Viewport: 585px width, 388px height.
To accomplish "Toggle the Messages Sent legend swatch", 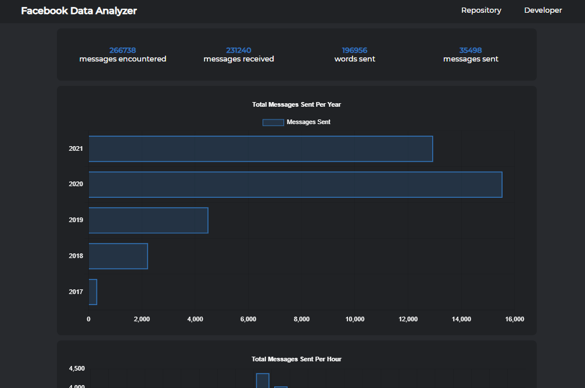I will 273,122.
